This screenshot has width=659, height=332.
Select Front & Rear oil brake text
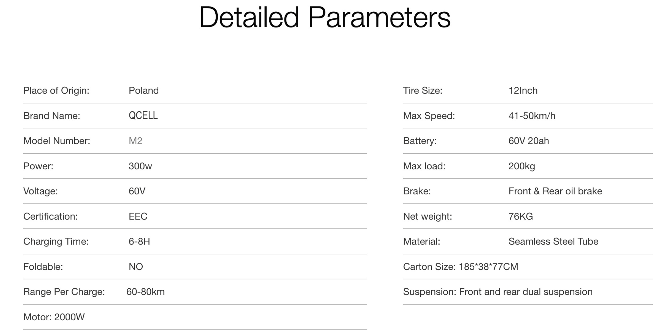pos(555,191)
